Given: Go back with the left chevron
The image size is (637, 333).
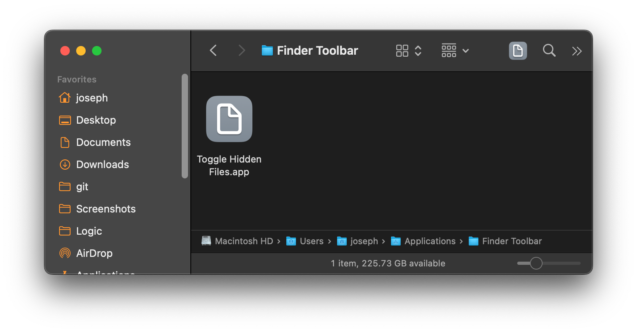Looking at the screenshot, I should click(x=213, y=50).
